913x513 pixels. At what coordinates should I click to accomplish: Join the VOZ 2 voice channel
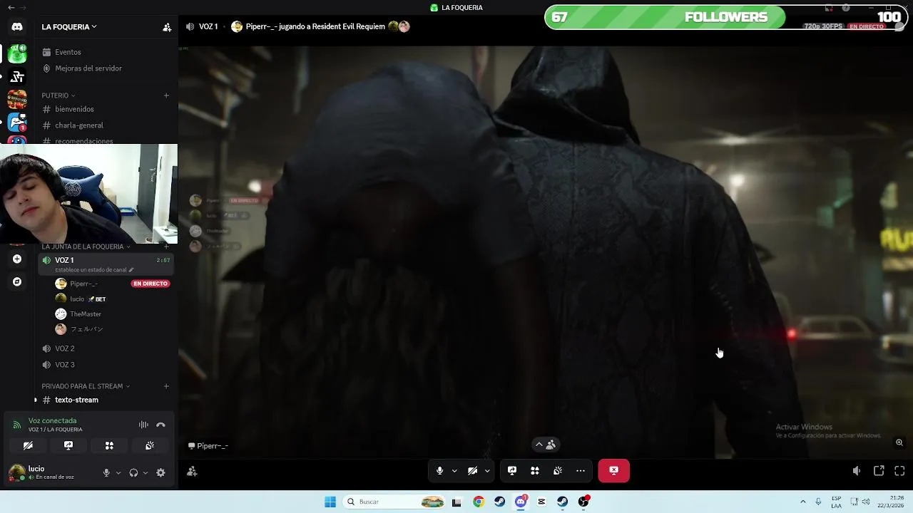(x=107, y=348)
